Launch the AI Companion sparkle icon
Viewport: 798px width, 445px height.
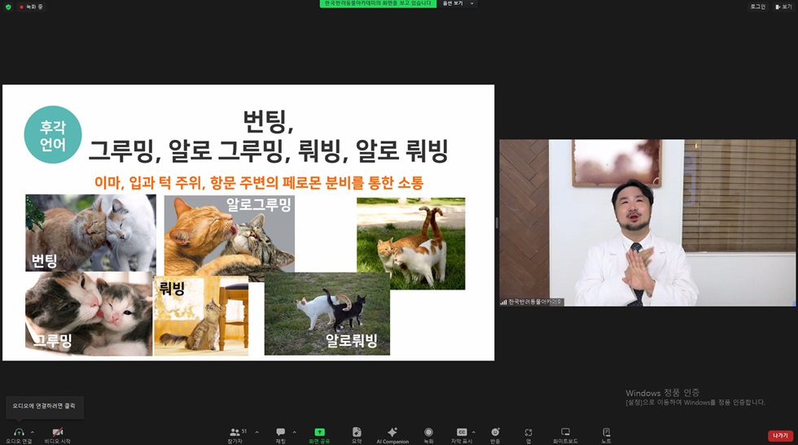click(x=392, y=432)
